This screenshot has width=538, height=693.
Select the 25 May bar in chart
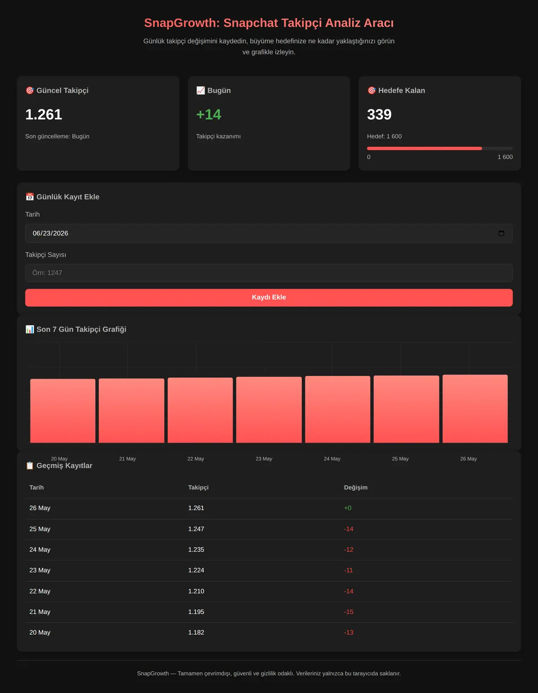406,409
